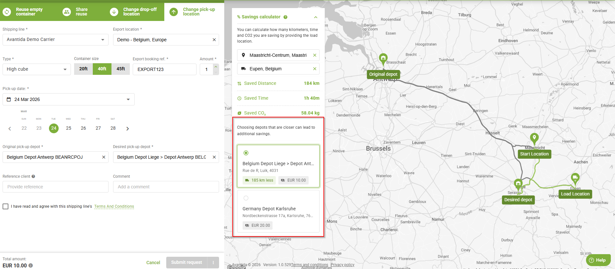This screenshot has width=615, height=269.
Task: Clear the Export location field
Action: (x=214, y=40)
